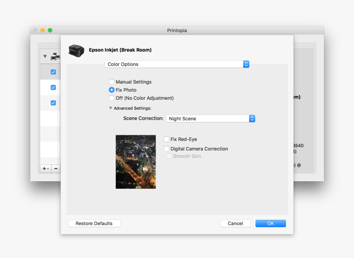Click the yellow minimize window button
354x258 pixels.
click(x=42, y=30)
